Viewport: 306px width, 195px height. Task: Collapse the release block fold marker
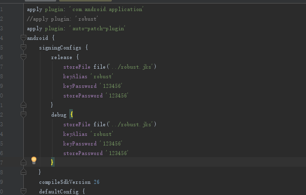pos(23,57)
